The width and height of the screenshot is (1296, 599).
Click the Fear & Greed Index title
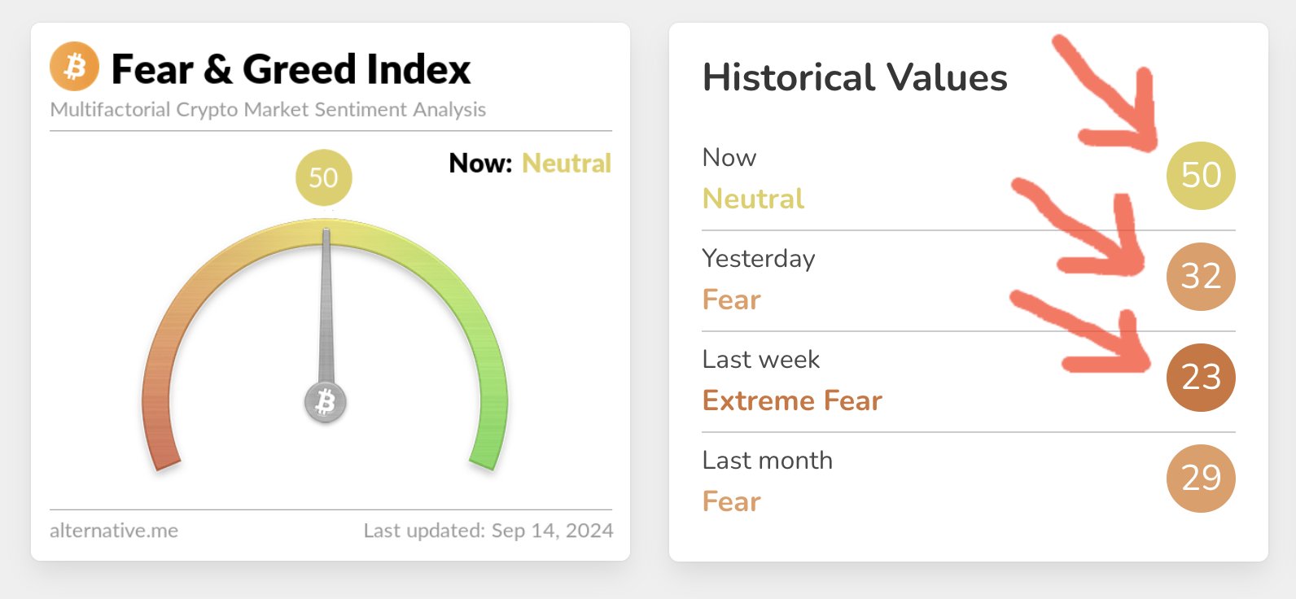coord(291,69)
